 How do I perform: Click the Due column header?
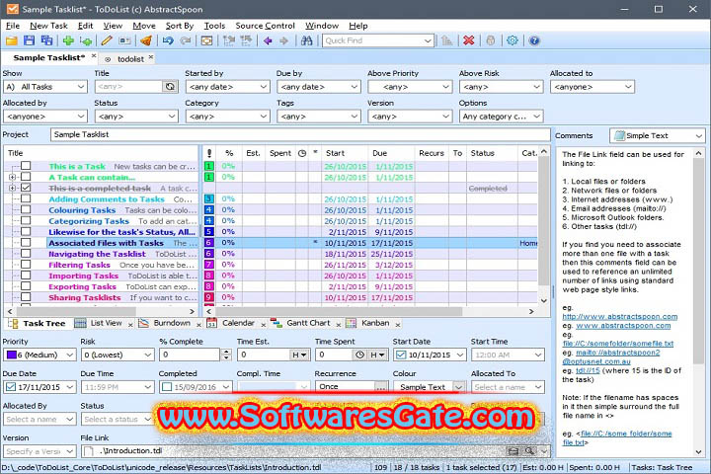(x=379, y=153)
